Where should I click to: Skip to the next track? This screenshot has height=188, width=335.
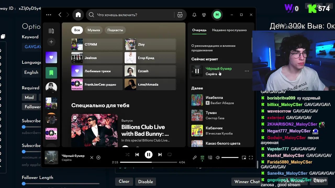[x=160, y=155]
